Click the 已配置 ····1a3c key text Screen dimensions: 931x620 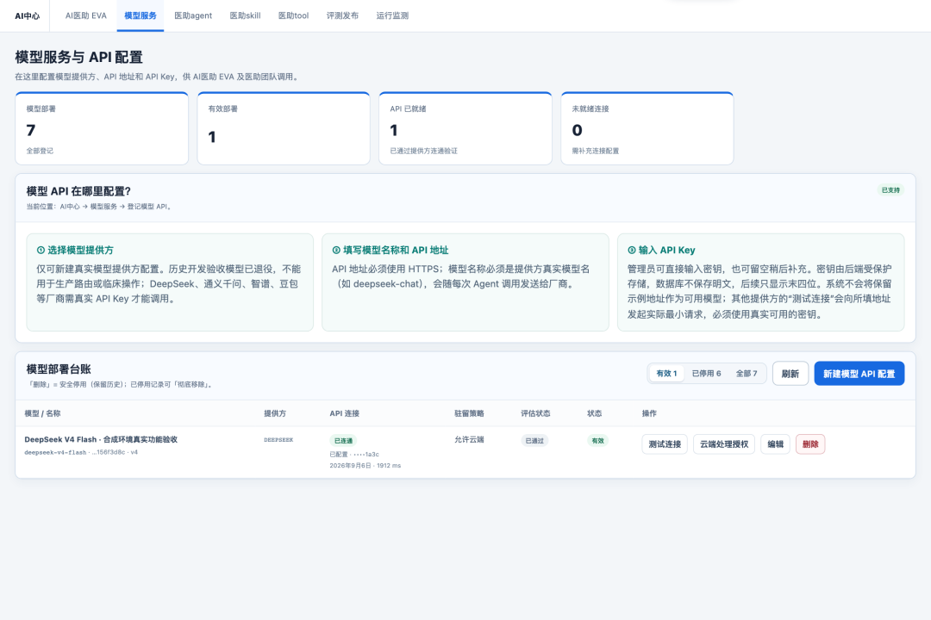(354, 455)
